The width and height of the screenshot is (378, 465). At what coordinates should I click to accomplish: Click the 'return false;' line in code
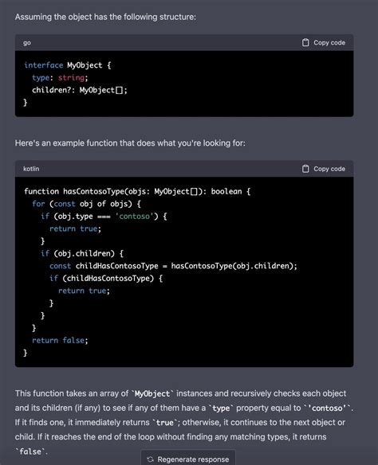60,340
